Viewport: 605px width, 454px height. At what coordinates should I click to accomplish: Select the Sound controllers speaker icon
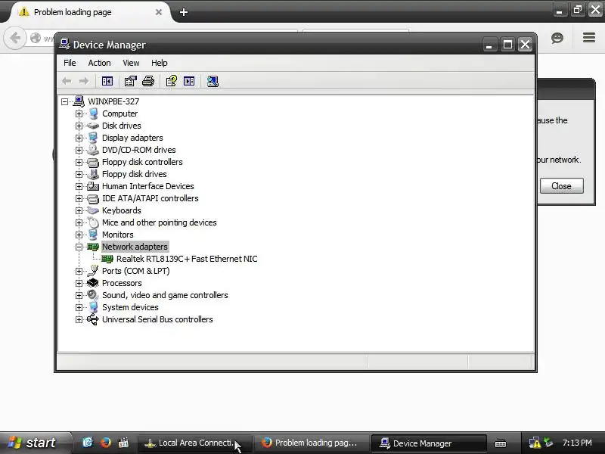[93, 295]
